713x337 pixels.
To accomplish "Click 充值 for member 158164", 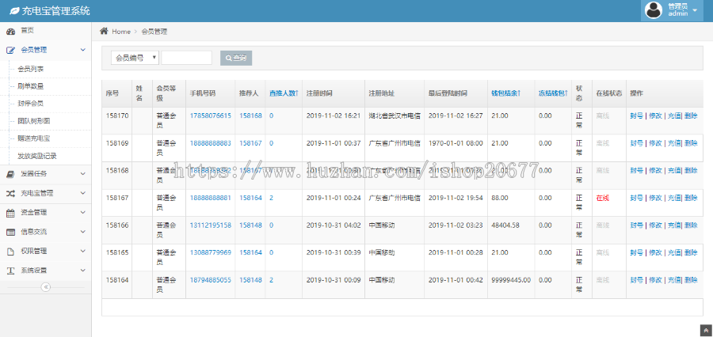I will tap(674, 280).
